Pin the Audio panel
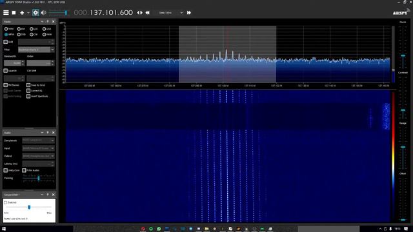 point(48,133)
